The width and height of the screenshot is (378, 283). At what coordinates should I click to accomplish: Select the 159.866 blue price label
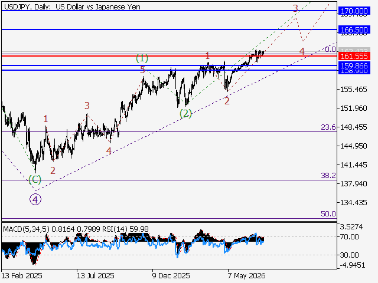pyautogui.click(x=354, y=65)
